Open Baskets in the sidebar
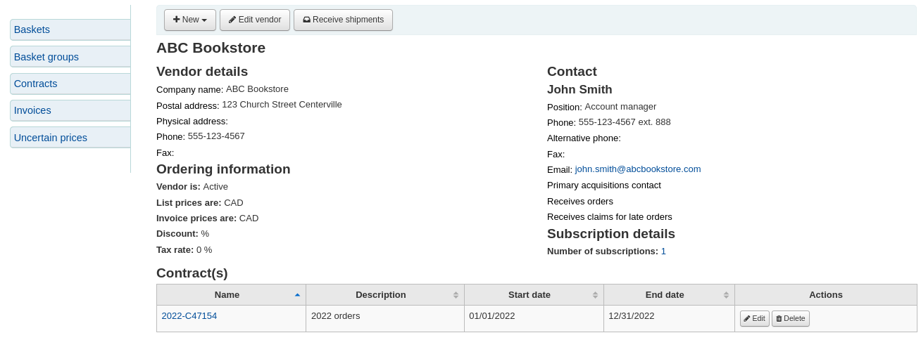Screen dimensions: 921x340 coord(70,30)
